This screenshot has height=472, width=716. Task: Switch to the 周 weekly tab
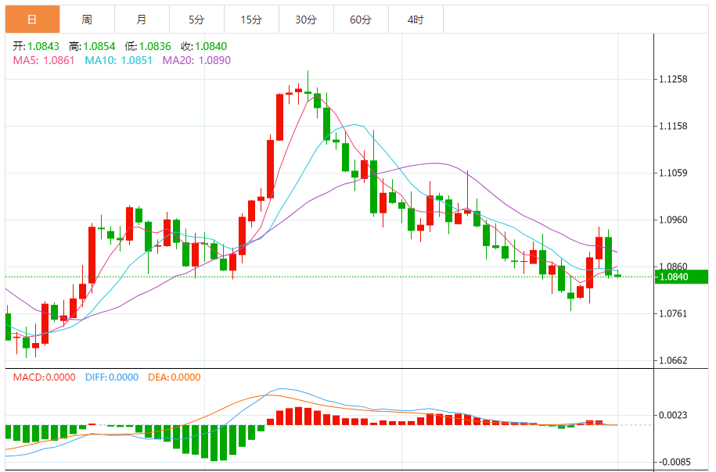(x=87, y=20)
